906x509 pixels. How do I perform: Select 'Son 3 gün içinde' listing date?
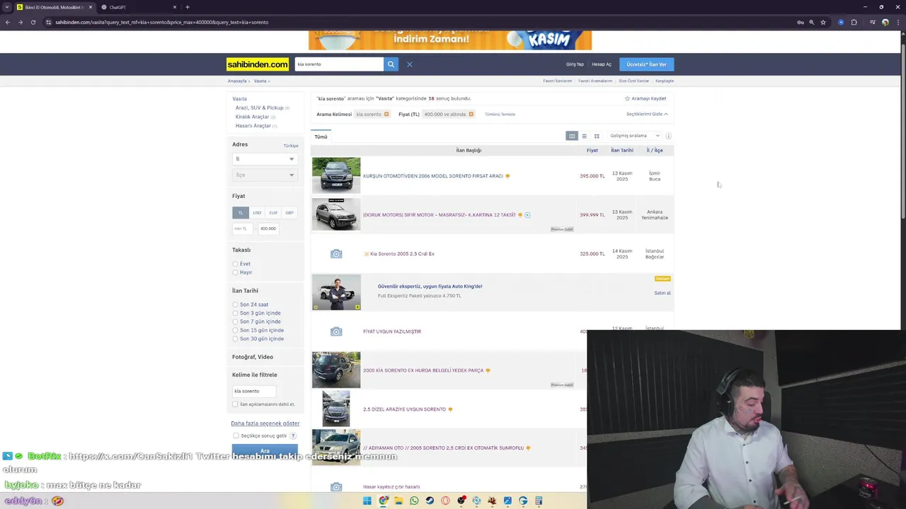pyautogui.click(x=235, y=313)
